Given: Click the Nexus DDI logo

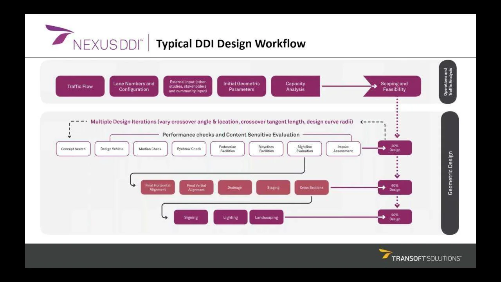Looking at the screenshot, I should (94, 38).
